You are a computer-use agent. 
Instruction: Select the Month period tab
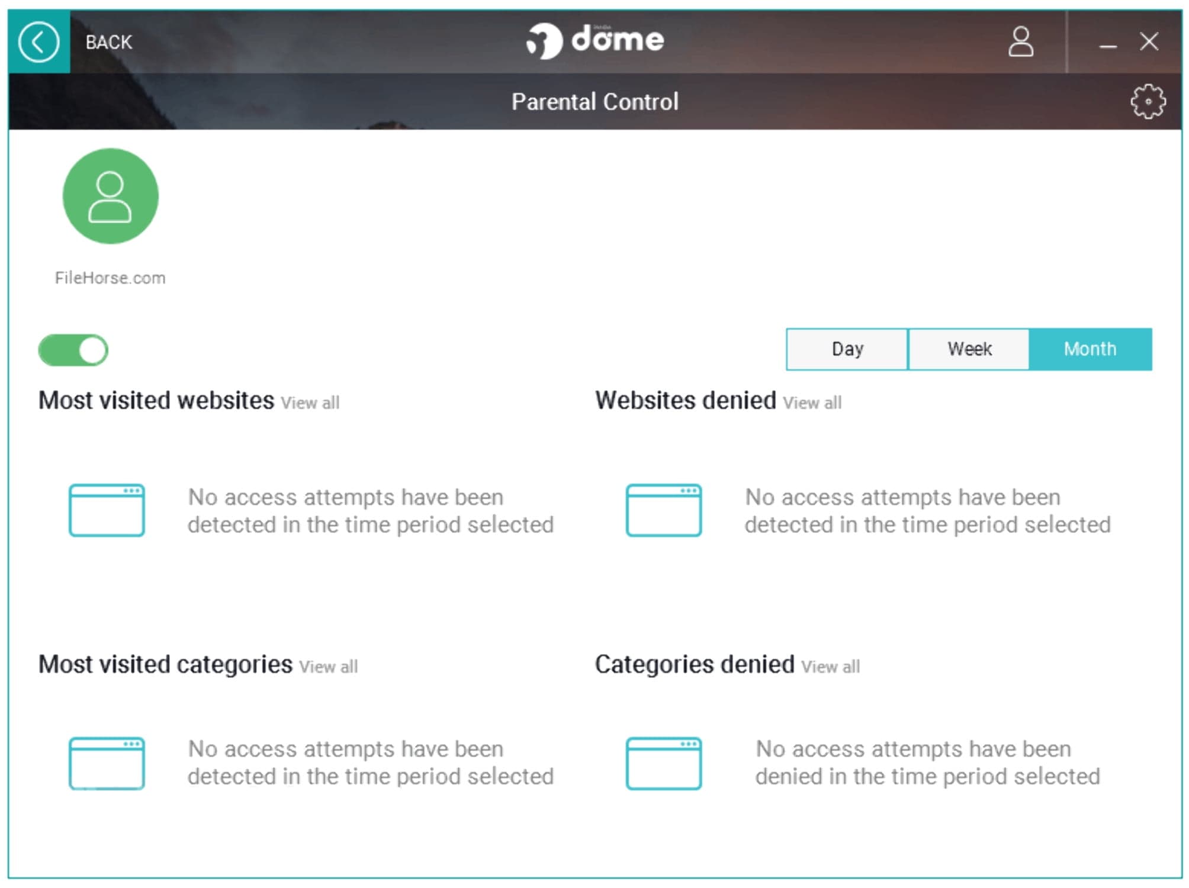click(1090, 349)
